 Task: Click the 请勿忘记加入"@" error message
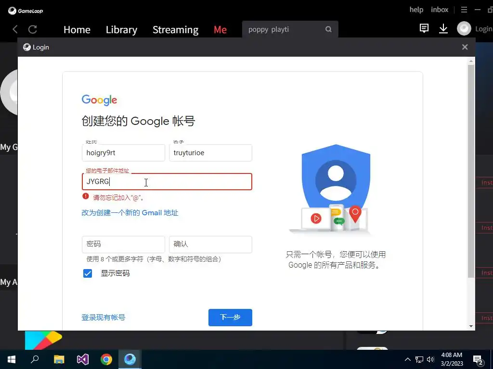(119, 197)
